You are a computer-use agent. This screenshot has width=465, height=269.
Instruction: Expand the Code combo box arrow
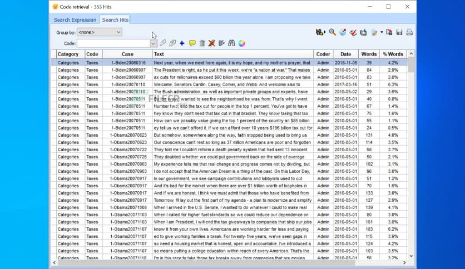[153, 43]
